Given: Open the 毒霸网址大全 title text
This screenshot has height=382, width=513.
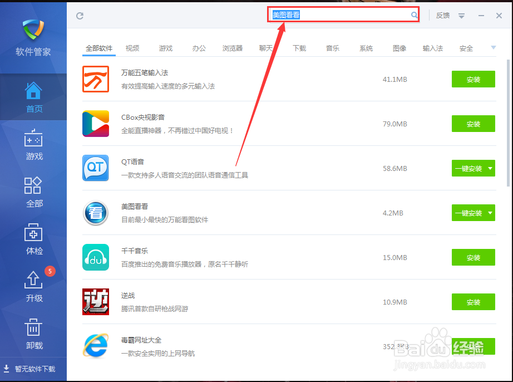Looking at the screenshot, I should pyautogui.click(x=141, y=340).
